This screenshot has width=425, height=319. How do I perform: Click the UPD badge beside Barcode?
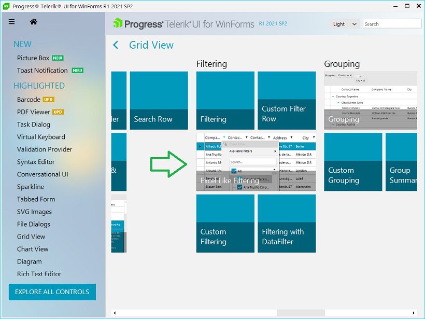49,100
